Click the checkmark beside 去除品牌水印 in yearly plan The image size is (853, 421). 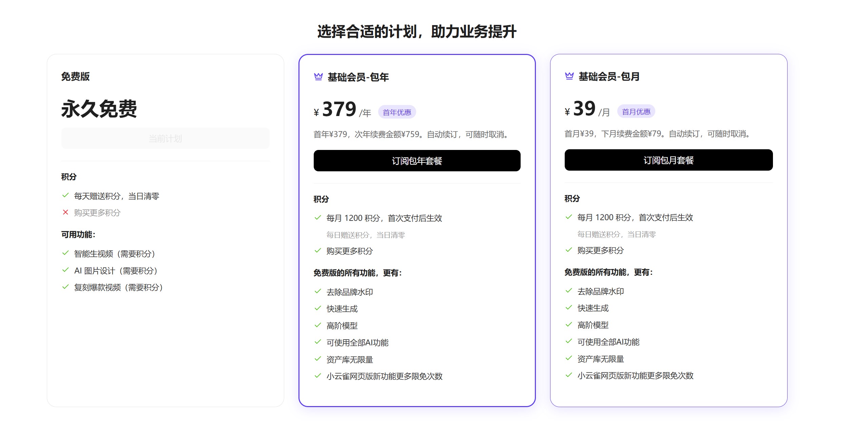(x=317, y=291)
